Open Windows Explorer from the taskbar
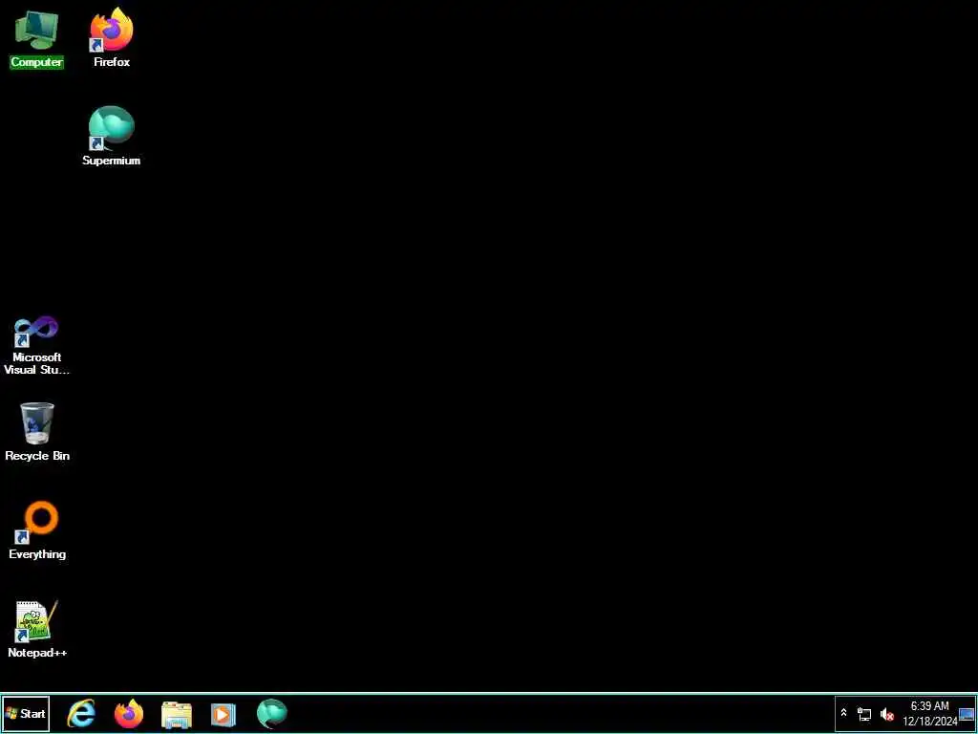Viewport: 978px width, 734px height. 177,714
